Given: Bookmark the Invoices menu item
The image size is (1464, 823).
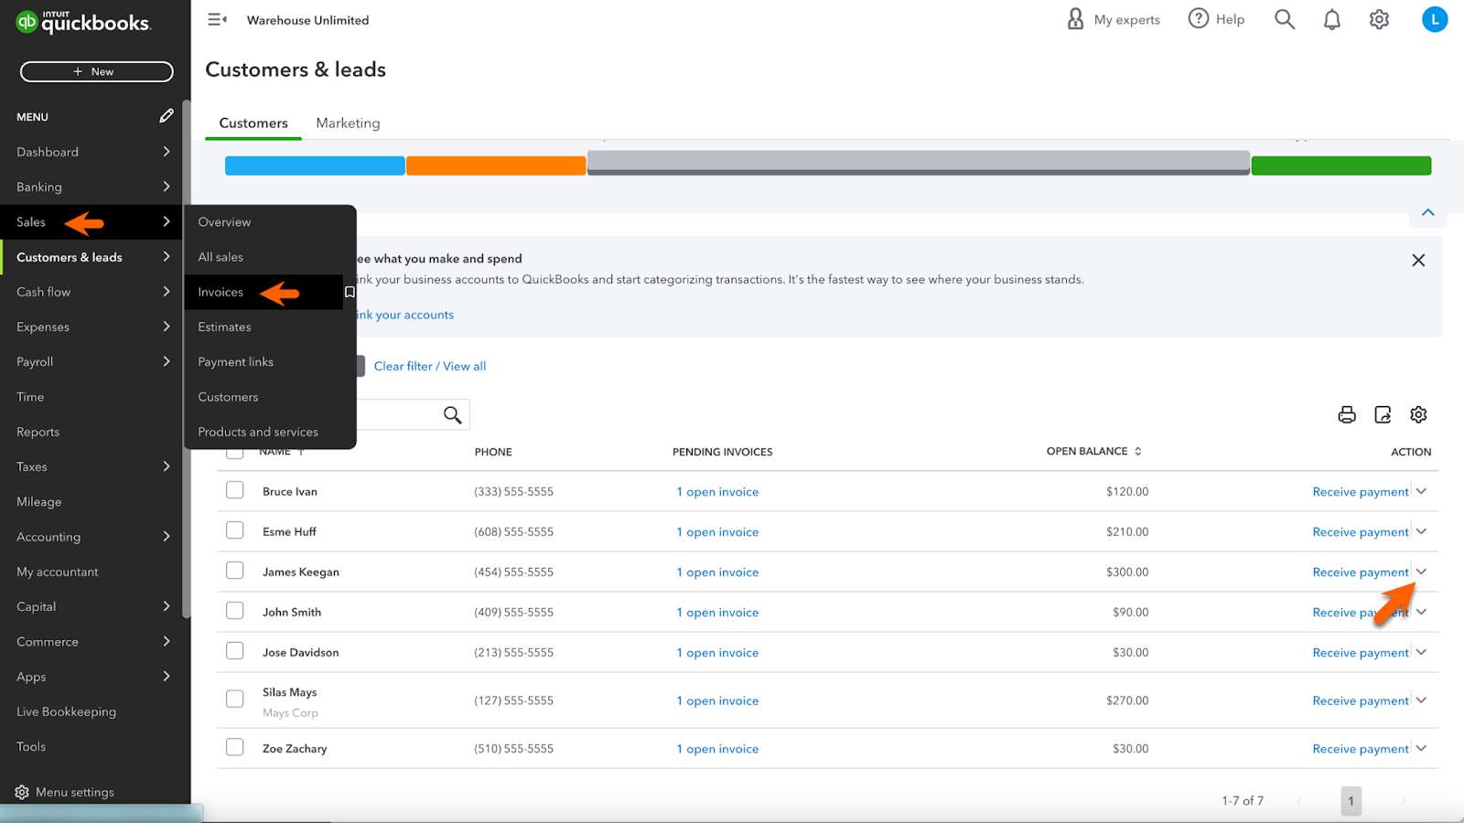Looking at the screenshot, I should (350, 293).
